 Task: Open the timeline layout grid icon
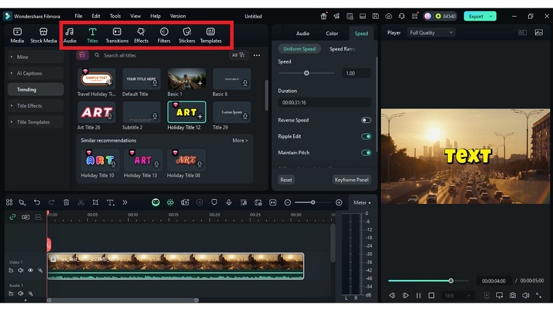click(x=9, y=202)
